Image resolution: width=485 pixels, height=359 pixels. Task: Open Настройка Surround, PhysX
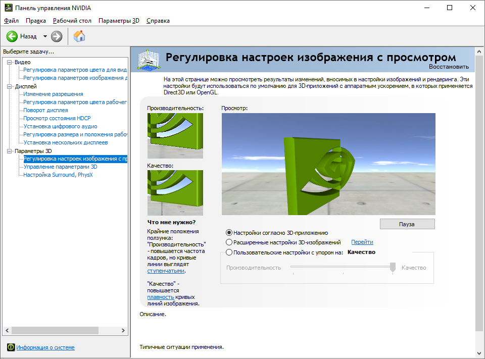pos(58,175)
